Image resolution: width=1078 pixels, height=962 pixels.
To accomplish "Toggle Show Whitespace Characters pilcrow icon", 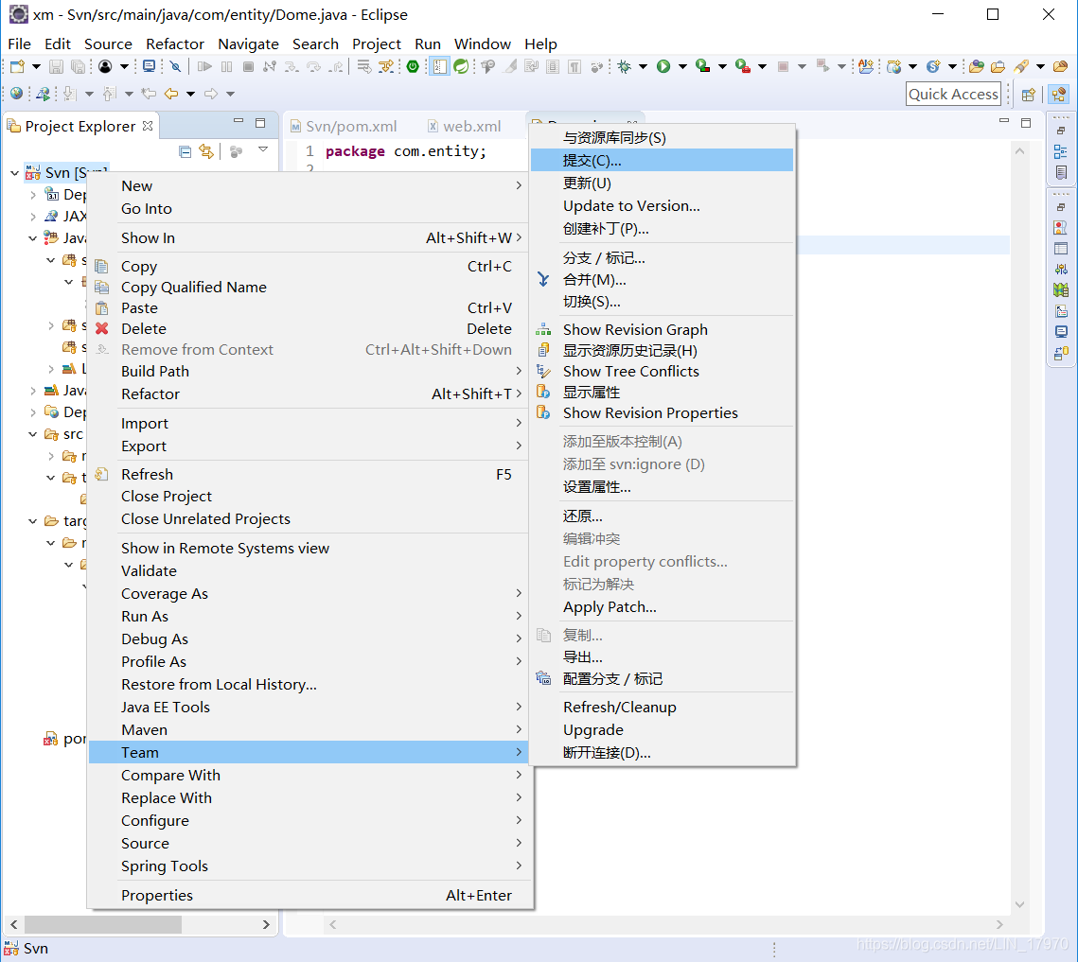I will (x=574, y=66).
